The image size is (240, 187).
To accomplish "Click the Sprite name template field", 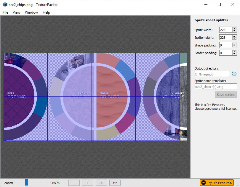I will point(215,86).
